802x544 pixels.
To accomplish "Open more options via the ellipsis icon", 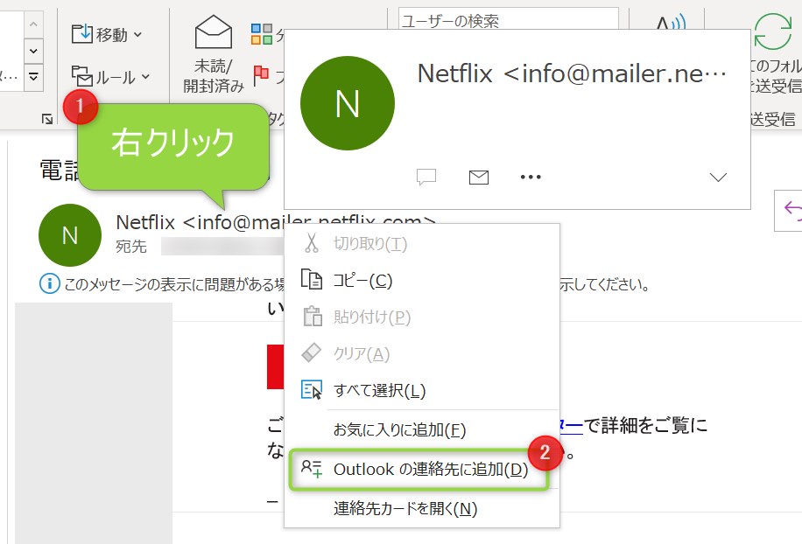I will 530,177.
